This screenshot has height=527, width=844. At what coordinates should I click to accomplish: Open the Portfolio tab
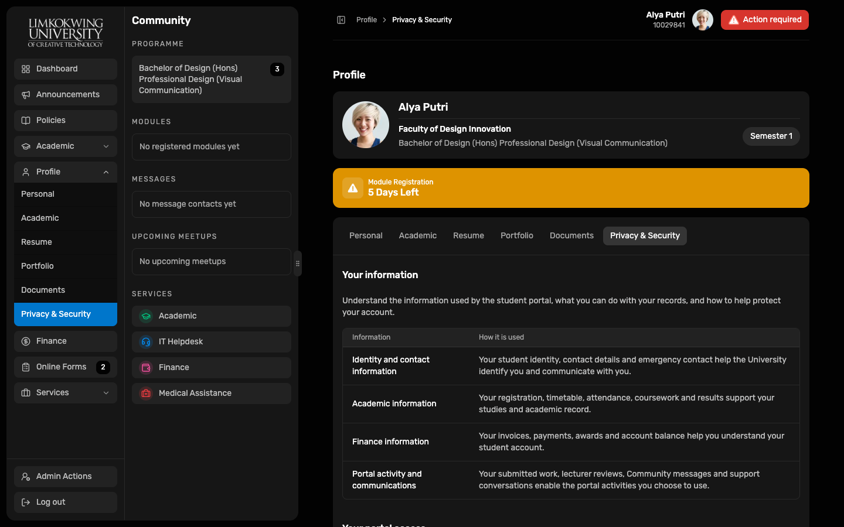pos(517,236)
